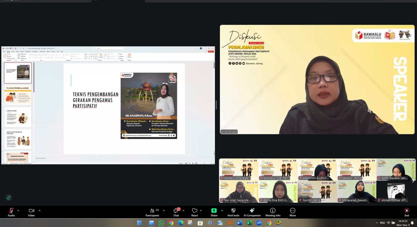The width and height of the screenshot is (417, 227).
Task: Click the New Slide button
Action: tap(19, 56)
